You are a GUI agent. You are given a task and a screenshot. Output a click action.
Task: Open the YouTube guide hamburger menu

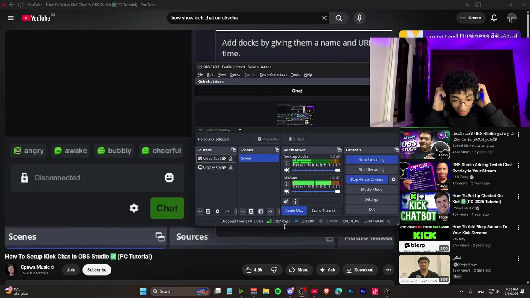[x=11, y=18]
